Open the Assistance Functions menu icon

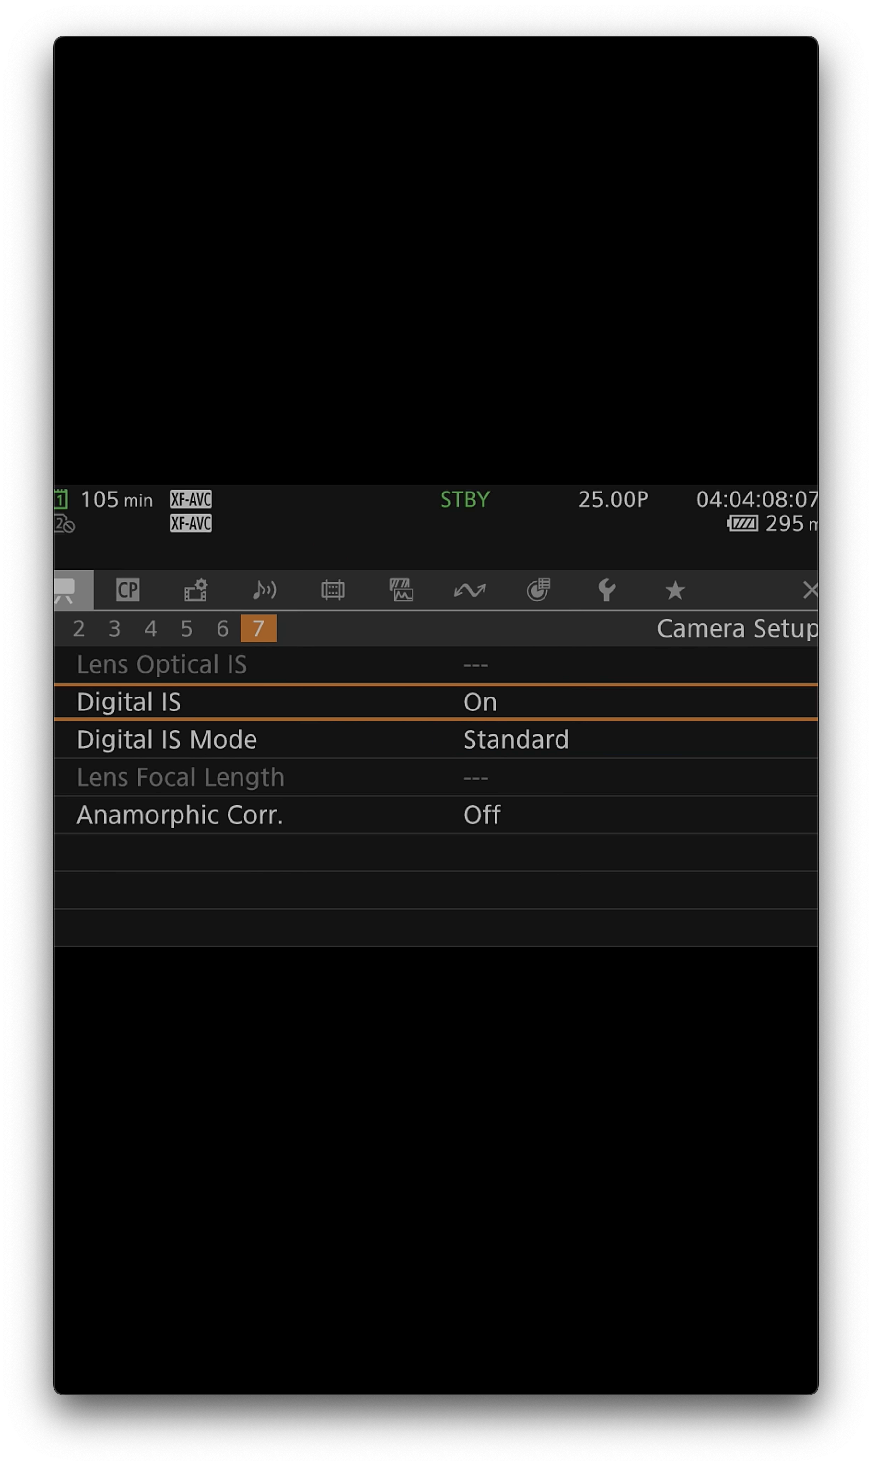(x=401, y=589)
